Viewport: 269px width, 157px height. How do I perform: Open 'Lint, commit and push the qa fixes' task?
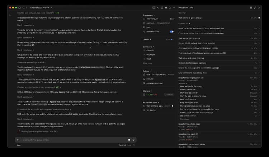point(219,73)
